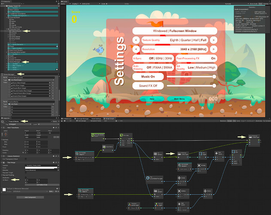The height and width of the screenshot is (215, 271).
Task: Switch to the Preferences tab
Action: pos(67,119)
